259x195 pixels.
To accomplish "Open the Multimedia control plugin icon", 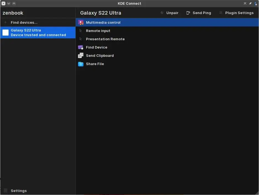I will click(81, 22).
